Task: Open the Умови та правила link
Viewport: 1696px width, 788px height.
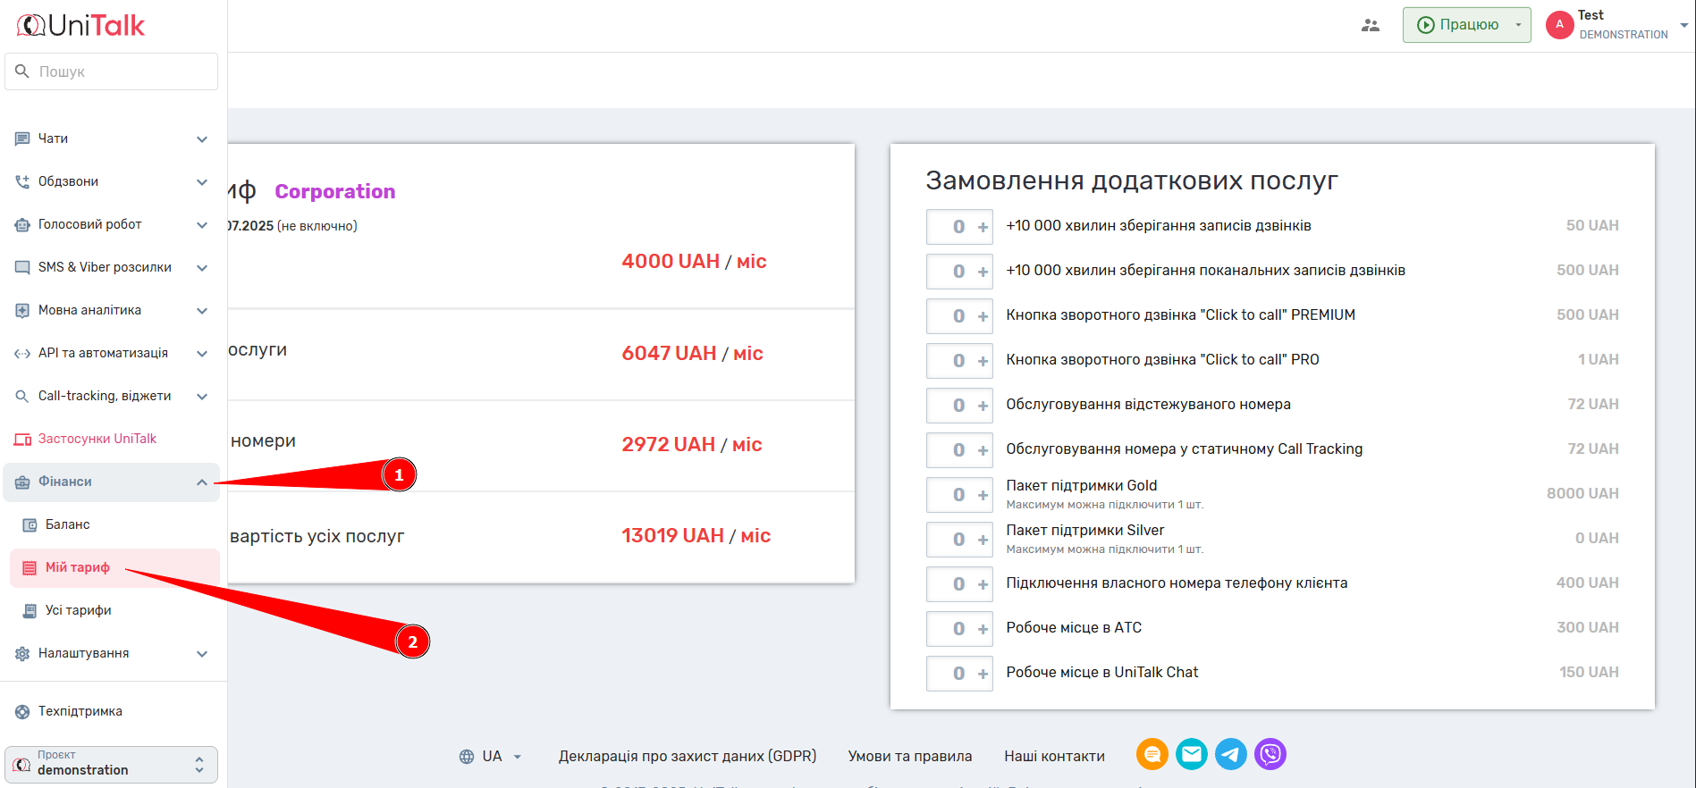Action: pyautogui.click(x=909, y=757)
